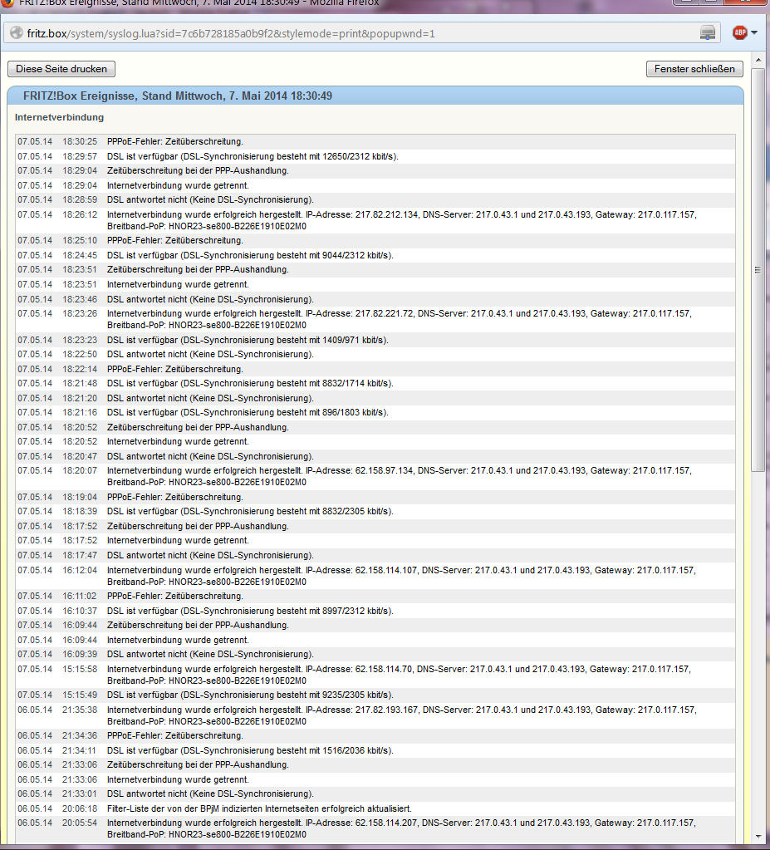Select the sync entry with 896/1803 kbit/s
The image size is (770, 850).
point(375,412)
